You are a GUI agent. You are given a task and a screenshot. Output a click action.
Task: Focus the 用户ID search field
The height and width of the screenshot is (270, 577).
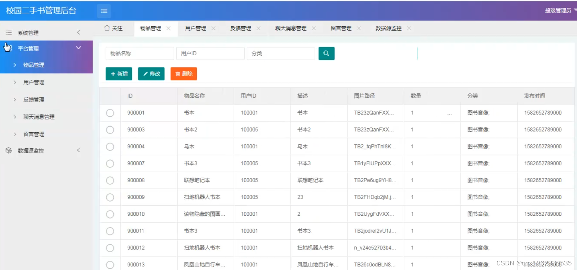pos(210,54)
